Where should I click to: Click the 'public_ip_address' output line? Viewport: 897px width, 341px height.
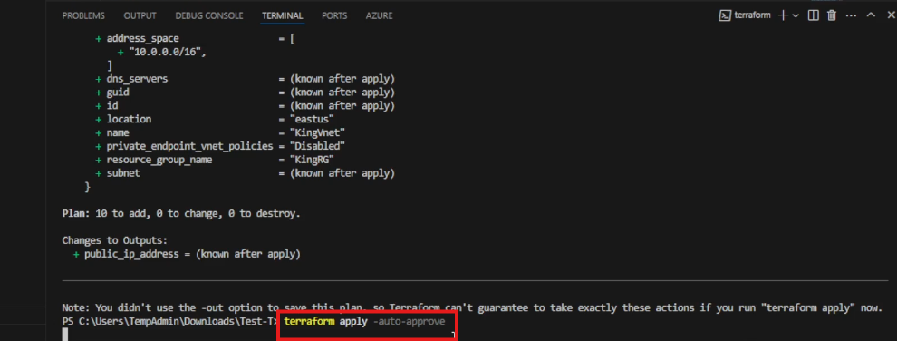(x=187, y=254)
